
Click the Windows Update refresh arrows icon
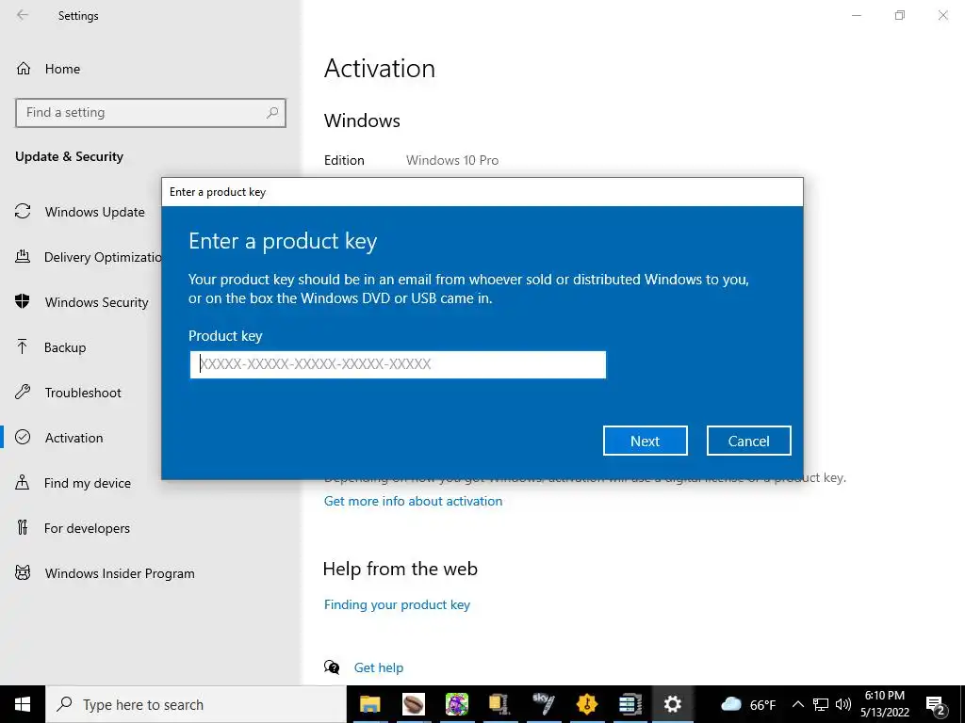click(23, 212)
